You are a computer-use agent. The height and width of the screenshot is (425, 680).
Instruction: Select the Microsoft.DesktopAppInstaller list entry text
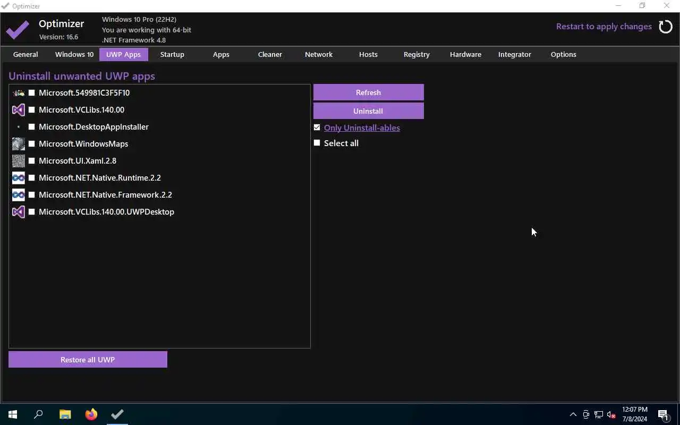click(93, 127)
